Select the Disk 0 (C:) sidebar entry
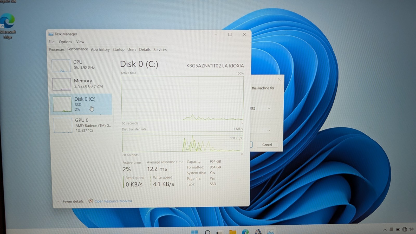 [81, 104]
